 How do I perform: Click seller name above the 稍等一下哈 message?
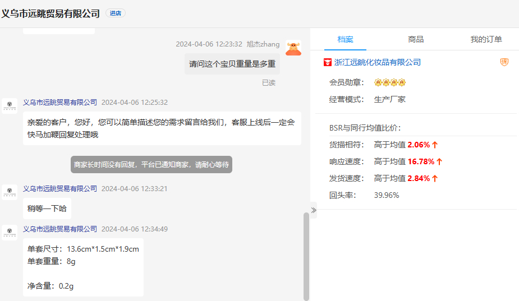59,188
